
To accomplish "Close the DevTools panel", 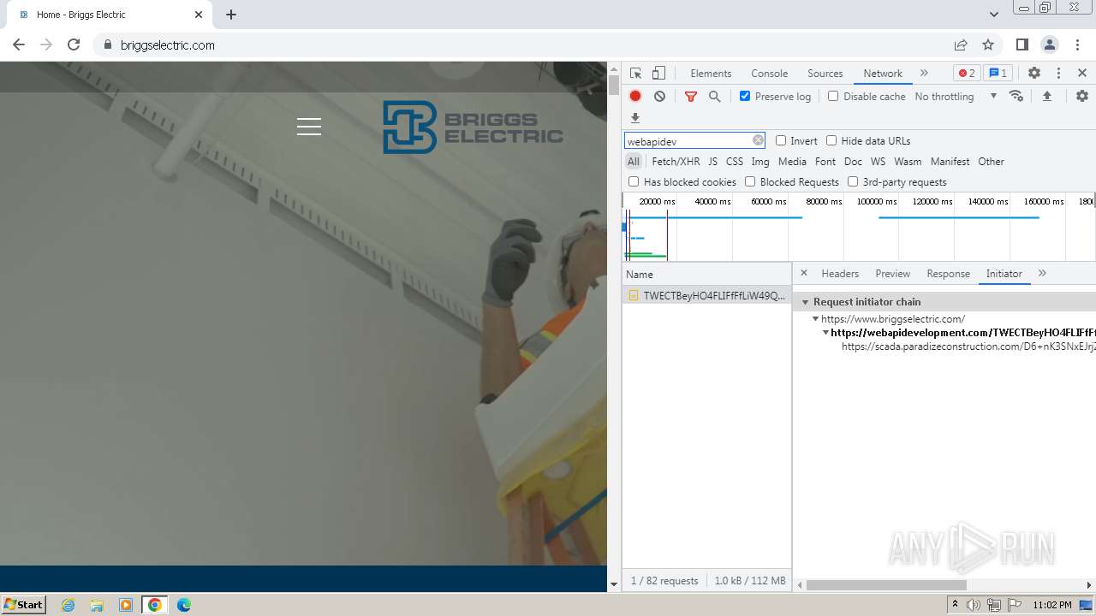I will pos(1082,74).
